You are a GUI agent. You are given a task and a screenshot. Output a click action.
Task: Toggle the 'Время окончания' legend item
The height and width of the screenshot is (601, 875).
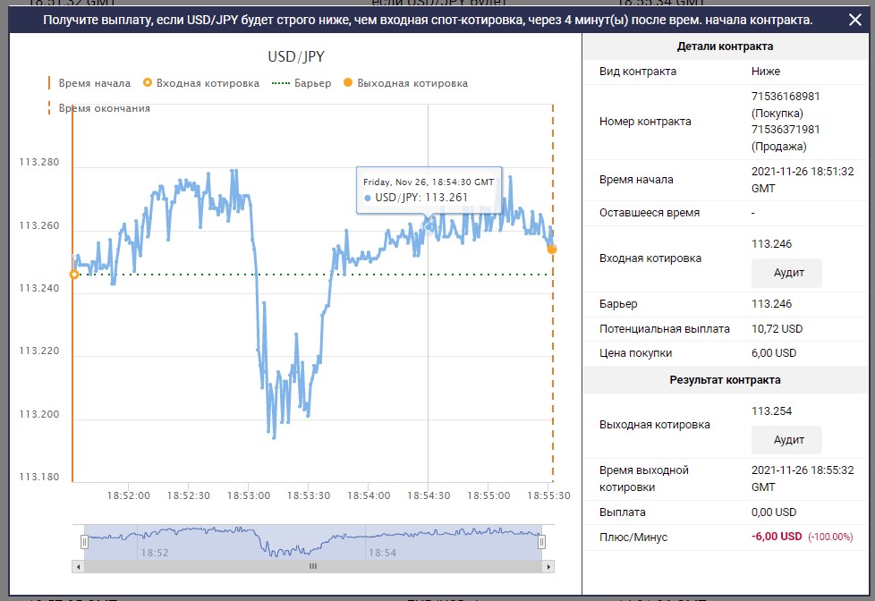coord(98,108)
